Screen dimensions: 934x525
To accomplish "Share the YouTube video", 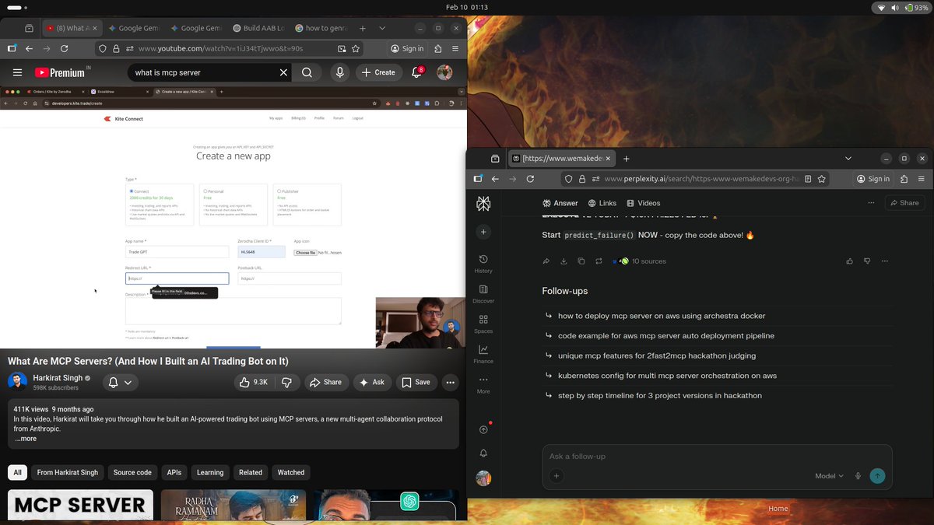I will click(x=325, y=382).
